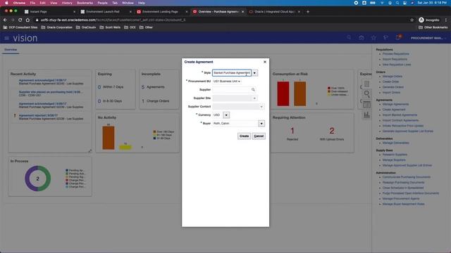Click Create Agreement task link
Viewport: 451px width, 253px height.
(x=394, y=110)
